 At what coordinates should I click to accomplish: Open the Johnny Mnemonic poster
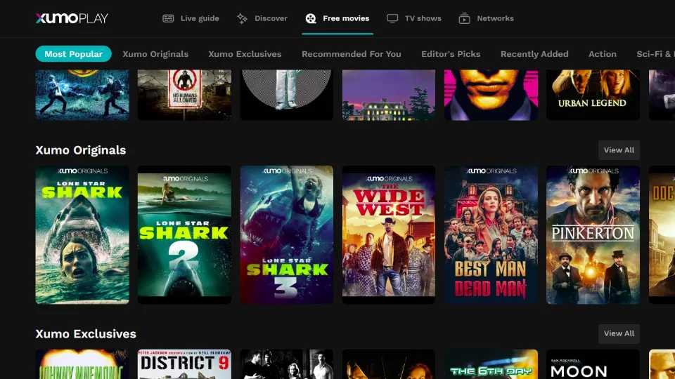point(82,364)
